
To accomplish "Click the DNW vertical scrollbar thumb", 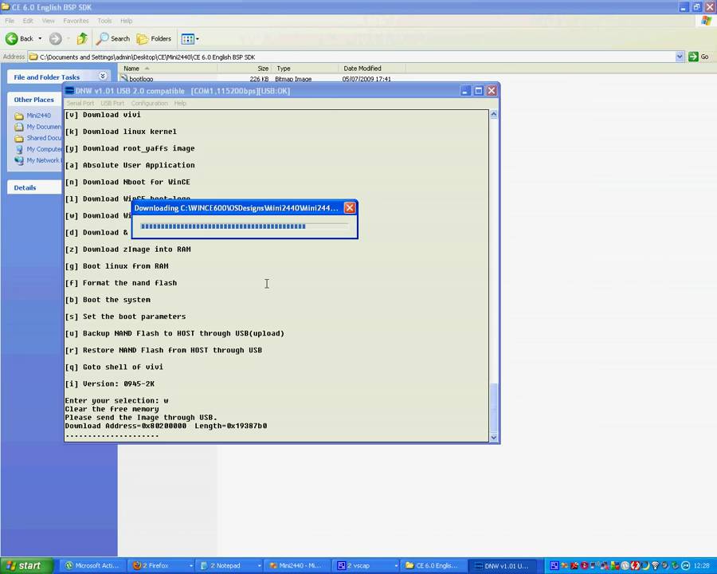I will pos(494,407).
